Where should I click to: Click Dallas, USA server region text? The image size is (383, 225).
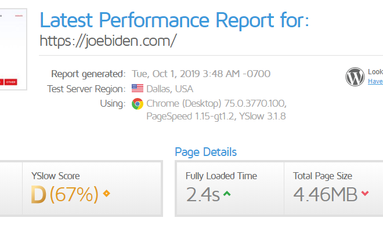tap(170, 89)
